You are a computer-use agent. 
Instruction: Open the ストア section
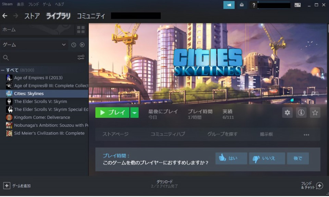32,16
